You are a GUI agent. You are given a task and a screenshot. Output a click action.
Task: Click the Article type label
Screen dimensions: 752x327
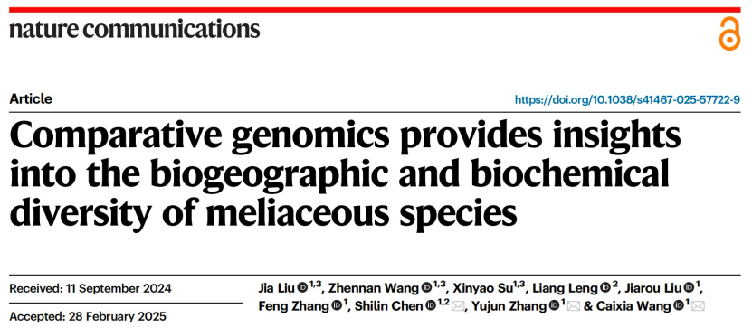pyautogui.click(x=31, y=99)
